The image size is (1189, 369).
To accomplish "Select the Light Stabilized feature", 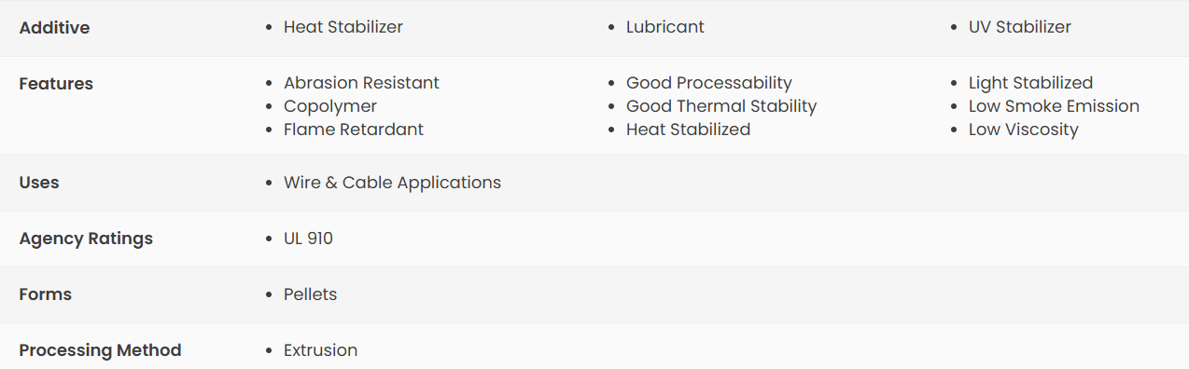I will 1030,83.
